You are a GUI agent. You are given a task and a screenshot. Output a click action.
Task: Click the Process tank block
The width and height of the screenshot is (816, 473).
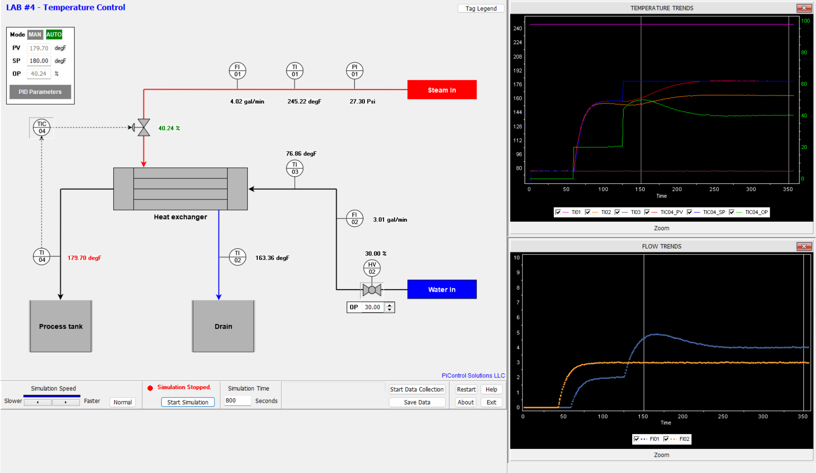pos(61,326)
